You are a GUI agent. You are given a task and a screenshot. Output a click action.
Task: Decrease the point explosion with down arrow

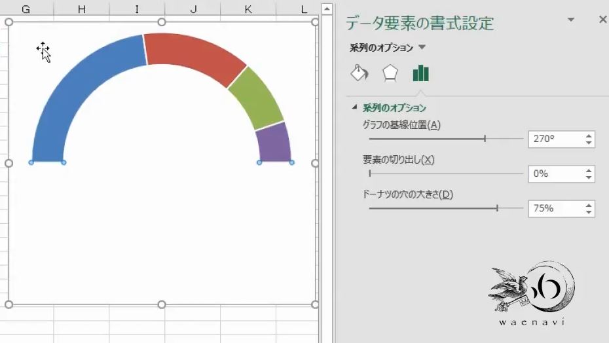589,177
